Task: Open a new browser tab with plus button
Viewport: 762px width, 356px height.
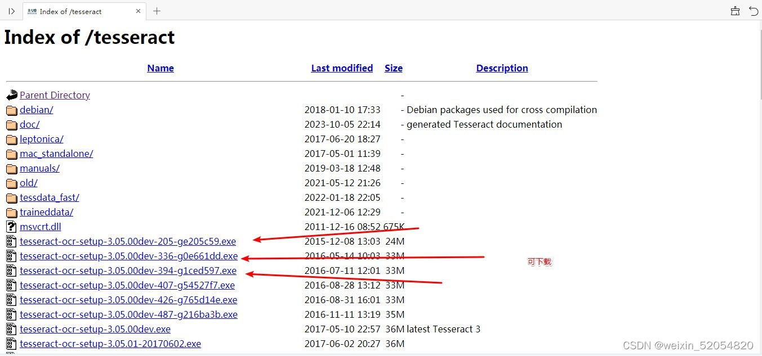Action: point(157,11)
